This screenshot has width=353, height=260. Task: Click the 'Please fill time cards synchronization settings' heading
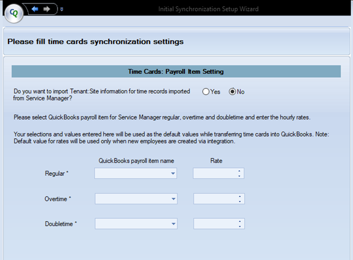(x=95, y=42)
